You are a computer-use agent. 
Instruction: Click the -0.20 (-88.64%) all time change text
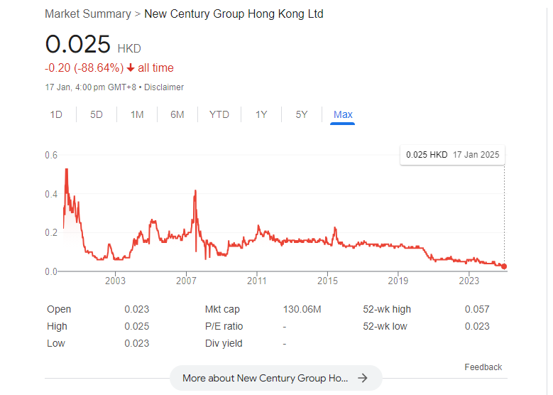(x=109, y=67)
